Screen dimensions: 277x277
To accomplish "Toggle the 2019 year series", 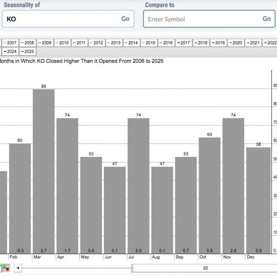I will pos(218,43).
